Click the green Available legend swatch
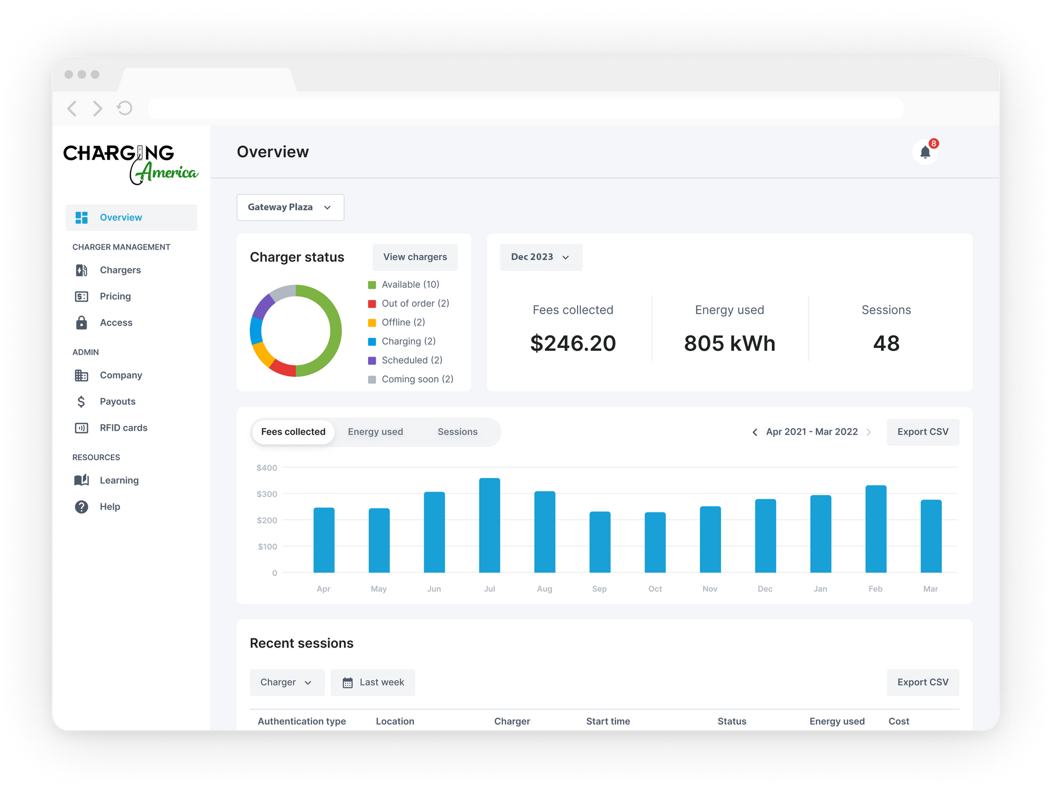The width and height of the screenshot is (1055, 790). click(372, 285)
